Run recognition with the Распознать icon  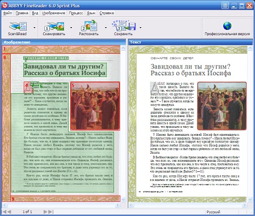point(89,26)
